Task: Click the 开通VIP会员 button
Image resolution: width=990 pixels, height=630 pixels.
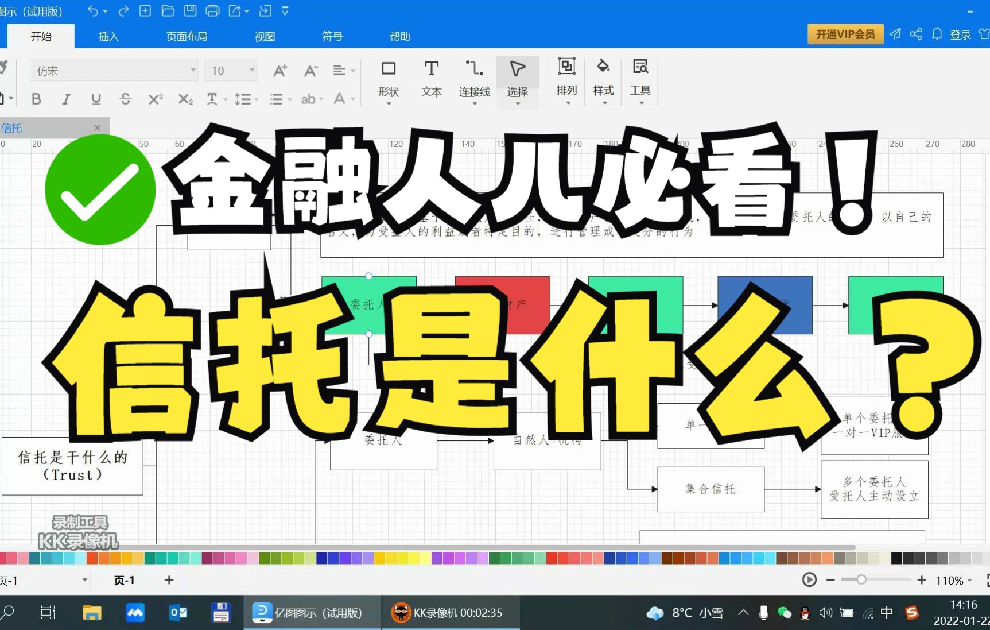Action: (845, 34)
